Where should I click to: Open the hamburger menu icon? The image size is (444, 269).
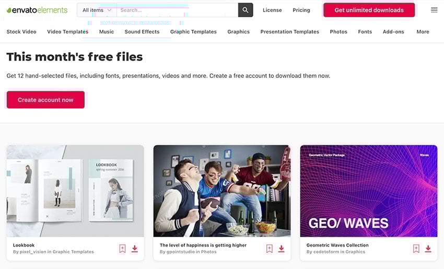434,10
